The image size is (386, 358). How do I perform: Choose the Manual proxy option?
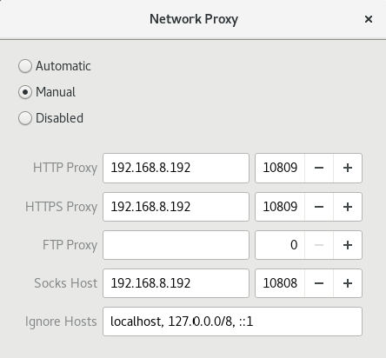(x=25, y=92)
